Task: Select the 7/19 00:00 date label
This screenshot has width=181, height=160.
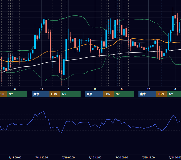Action: click(68, 157)
